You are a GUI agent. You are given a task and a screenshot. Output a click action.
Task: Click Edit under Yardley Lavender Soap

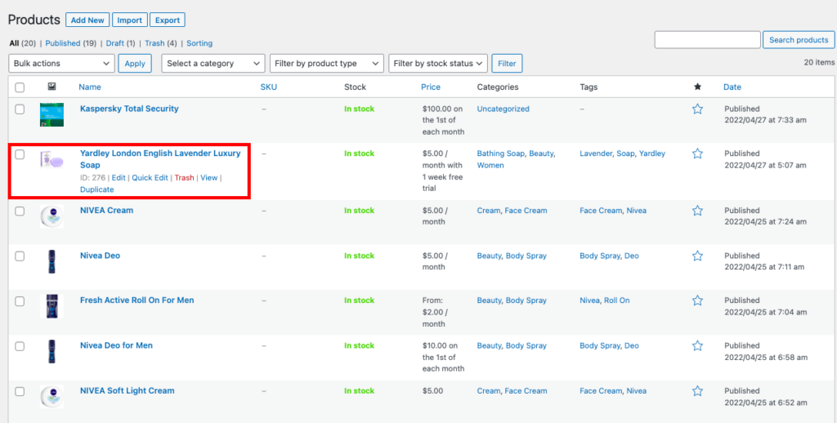point(119,178)
